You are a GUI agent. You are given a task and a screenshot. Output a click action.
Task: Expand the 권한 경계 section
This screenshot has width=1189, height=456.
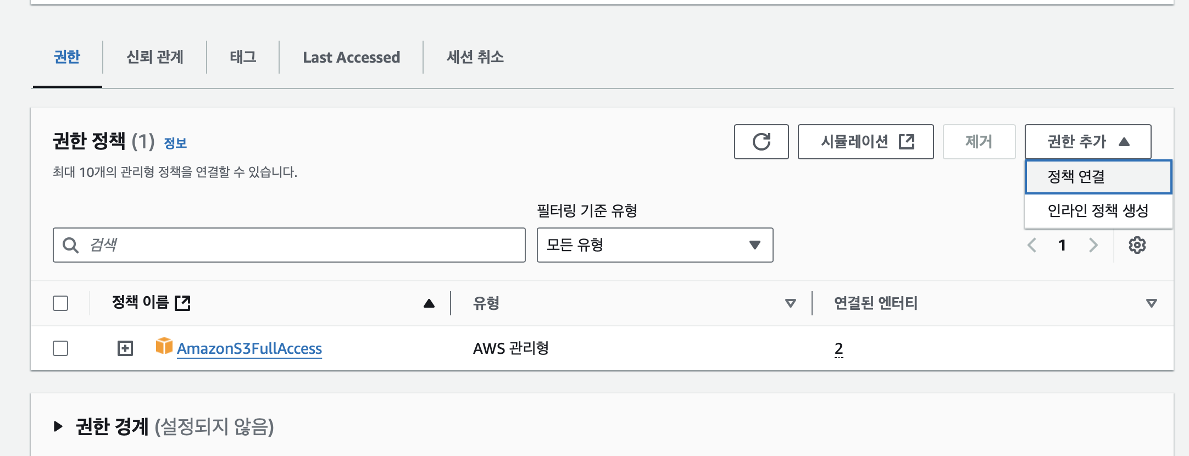pos(57,426)
